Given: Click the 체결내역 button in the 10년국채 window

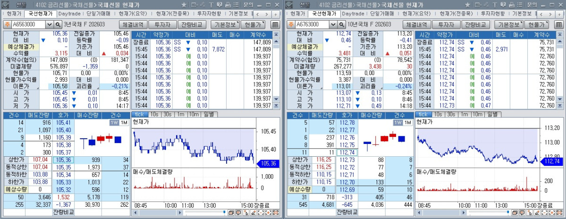Looking at the screenshot, I should 416,25.
